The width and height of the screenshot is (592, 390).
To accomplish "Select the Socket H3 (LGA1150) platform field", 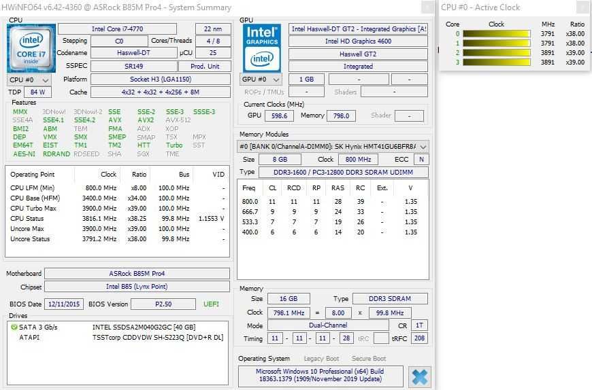I will coord(161,79).
